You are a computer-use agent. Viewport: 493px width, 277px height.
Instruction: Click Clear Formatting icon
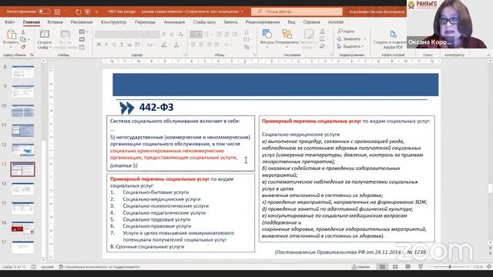point(181,34)
